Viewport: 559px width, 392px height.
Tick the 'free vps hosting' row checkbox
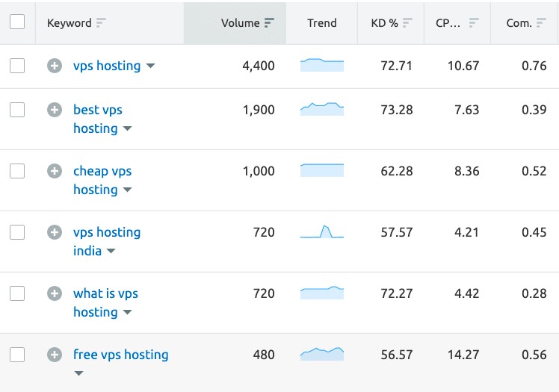(x=17, y=355)
